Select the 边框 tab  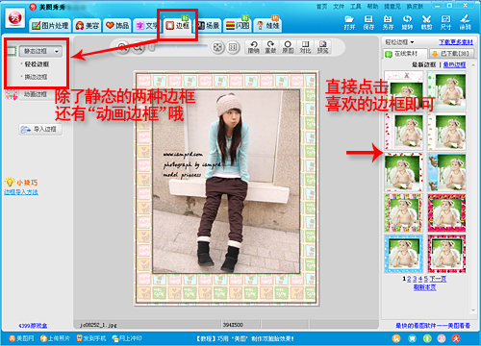point(178,26)
